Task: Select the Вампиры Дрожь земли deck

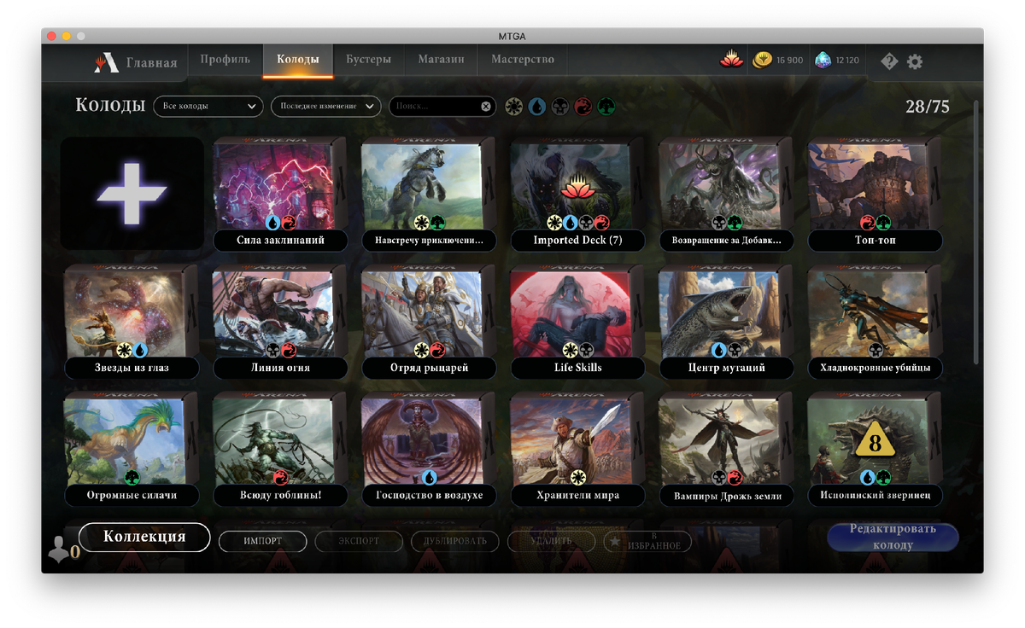Action: point(726,449)
